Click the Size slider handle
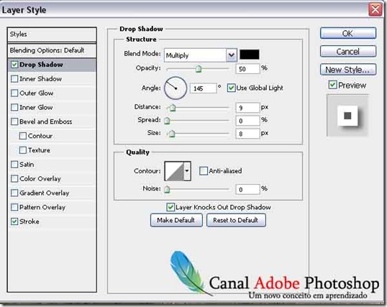This screenshot has width=387, height=307. click(x=172, y=134)
